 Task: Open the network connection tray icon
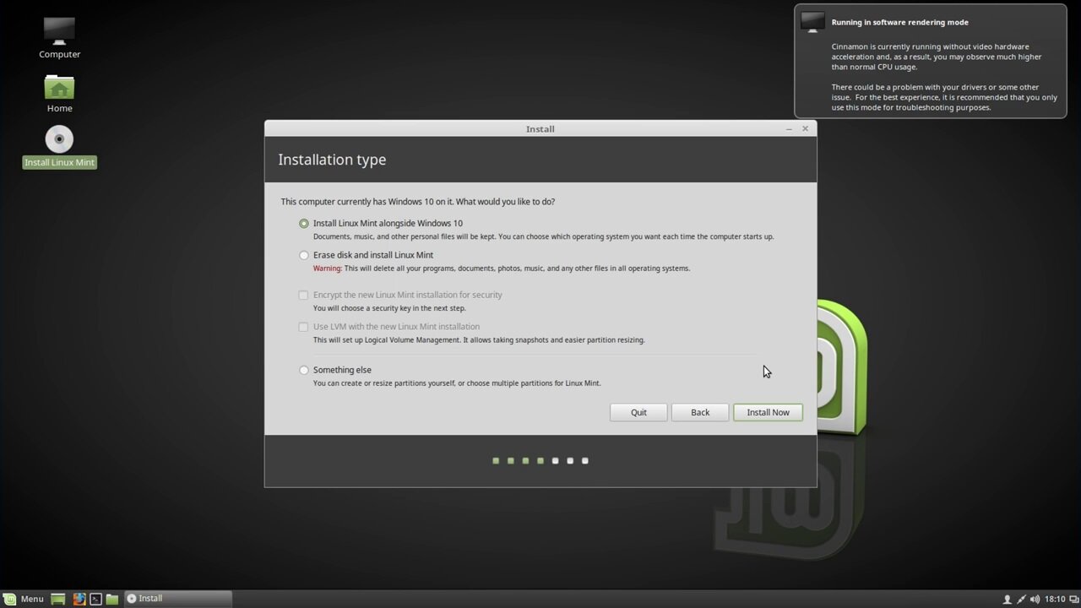(1021, 600)
